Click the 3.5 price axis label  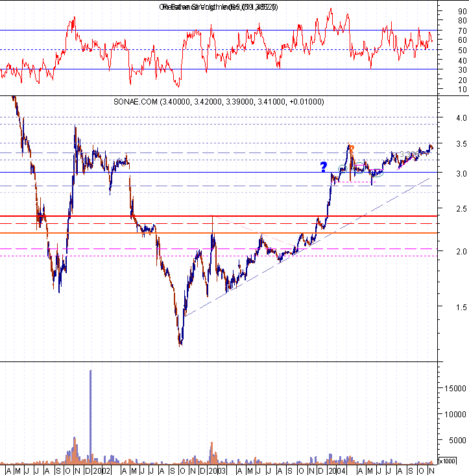point(461,144)
